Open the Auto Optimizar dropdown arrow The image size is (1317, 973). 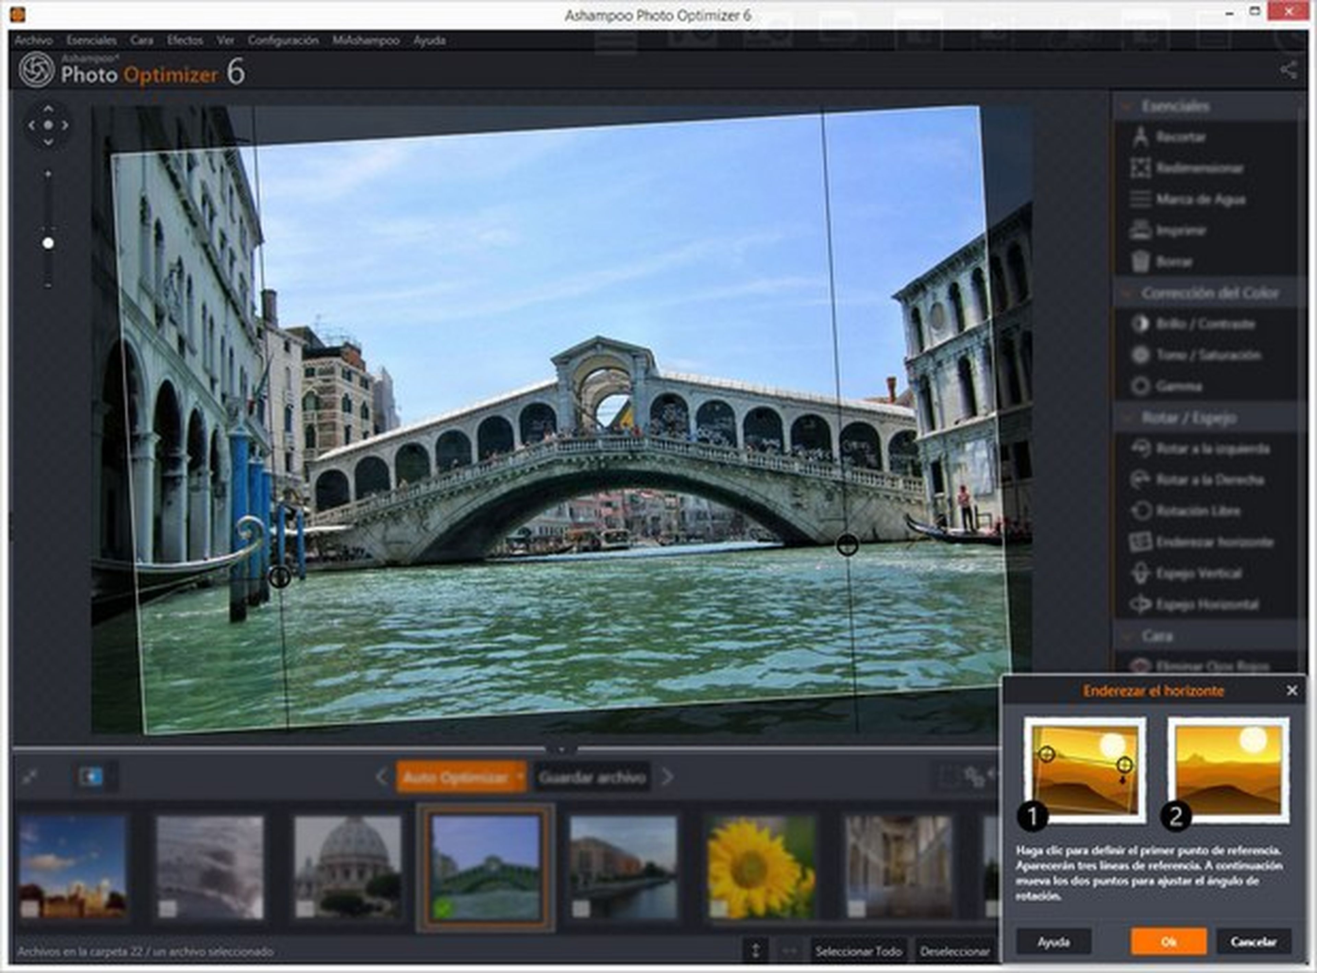coord(520,777)
